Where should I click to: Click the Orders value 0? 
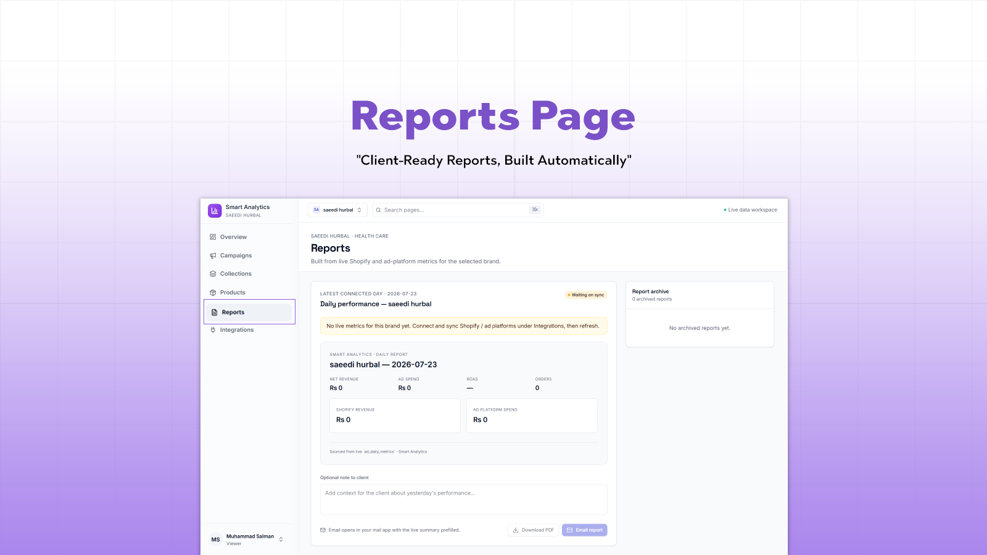537,388
